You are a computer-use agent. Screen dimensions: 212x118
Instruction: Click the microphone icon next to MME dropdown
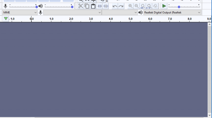(40, 13)
